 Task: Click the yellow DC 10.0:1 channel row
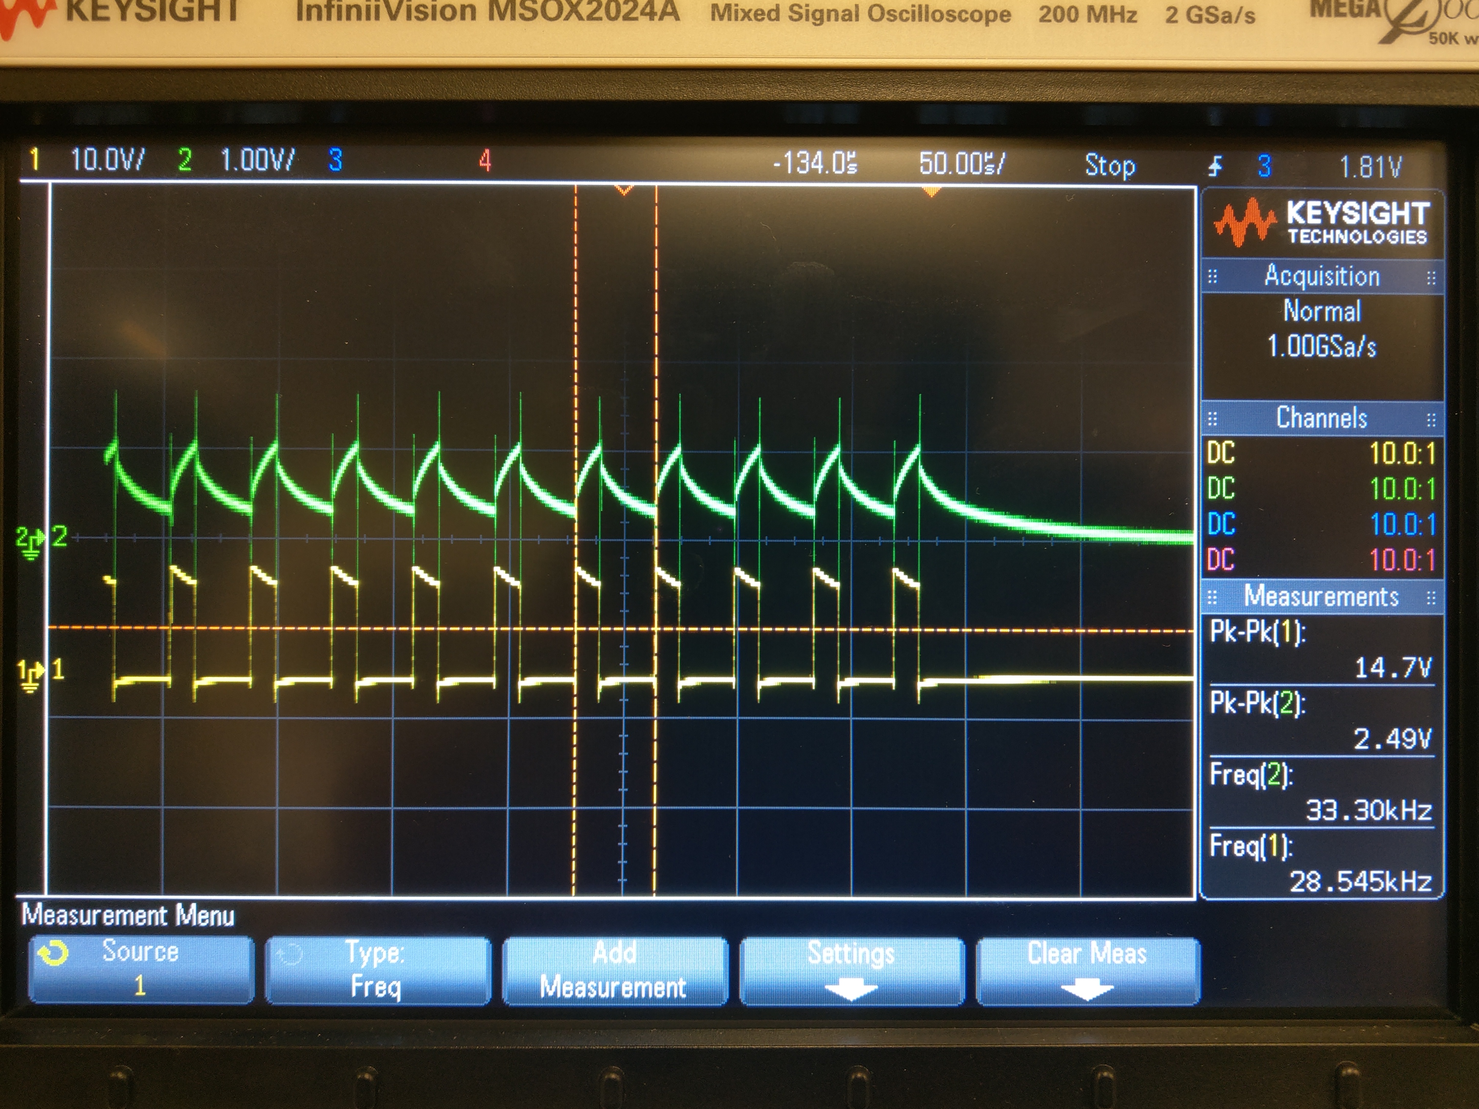tap(1322, 453)
